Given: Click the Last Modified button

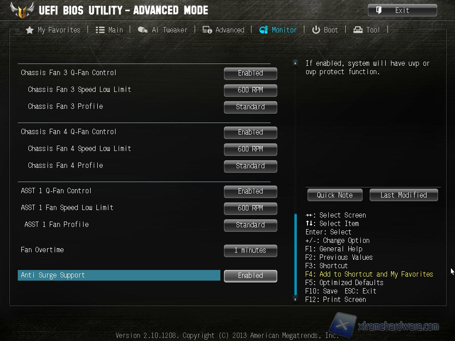Looking at the screenshot, I should 403,195.
